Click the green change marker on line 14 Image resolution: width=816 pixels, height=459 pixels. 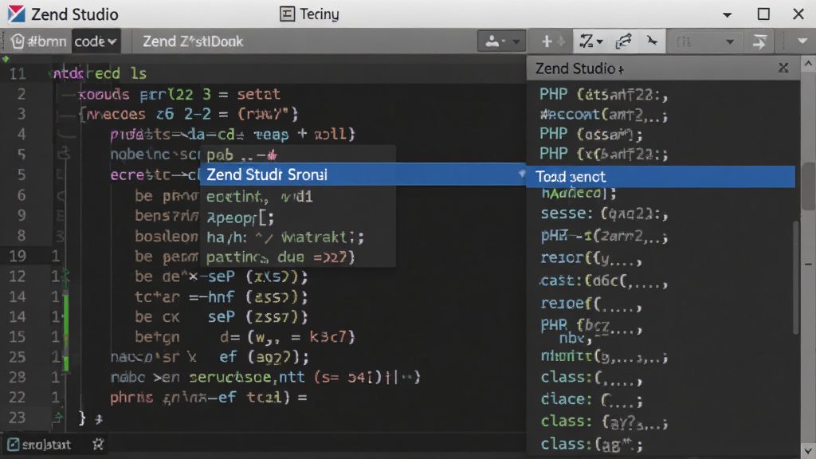66,307
